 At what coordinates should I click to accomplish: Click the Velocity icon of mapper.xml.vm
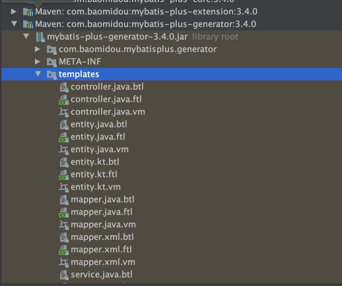[64, 262]
